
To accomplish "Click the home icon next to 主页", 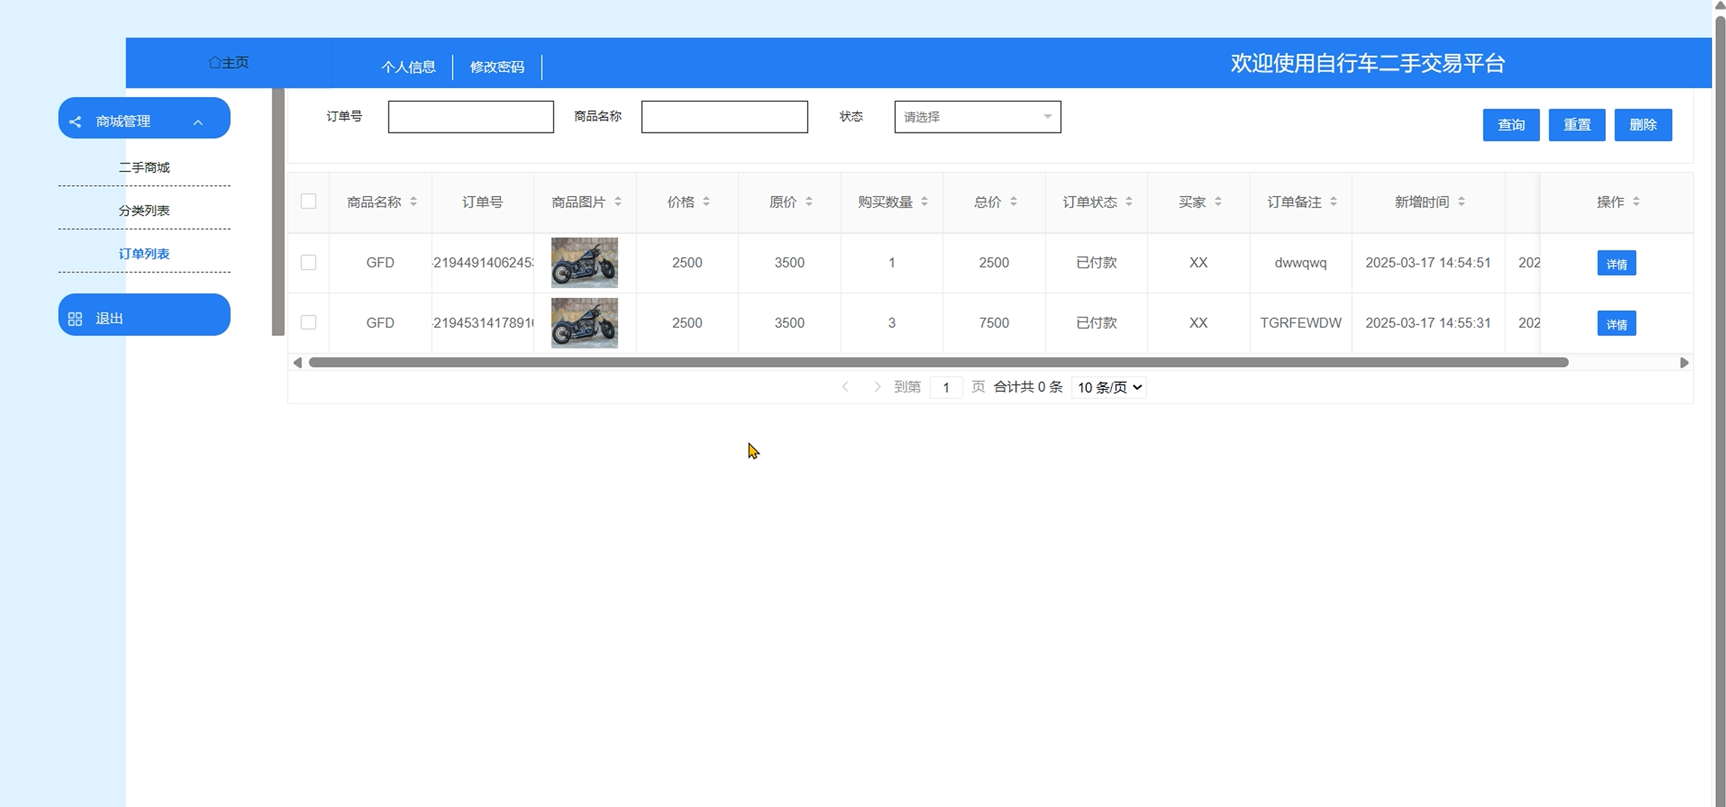I will pos(215,62).
